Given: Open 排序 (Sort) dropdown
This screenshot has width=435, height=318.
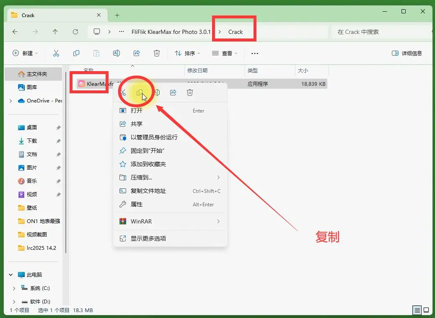Looking at the screenshot, I should point(187,53).
